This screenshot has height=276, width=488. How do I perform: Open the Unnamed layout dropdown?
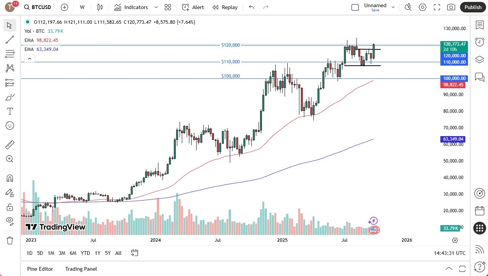point(393,7)
